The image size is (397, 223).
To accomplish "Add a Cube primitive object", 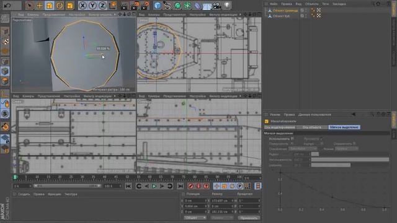I will click(158, 6).
